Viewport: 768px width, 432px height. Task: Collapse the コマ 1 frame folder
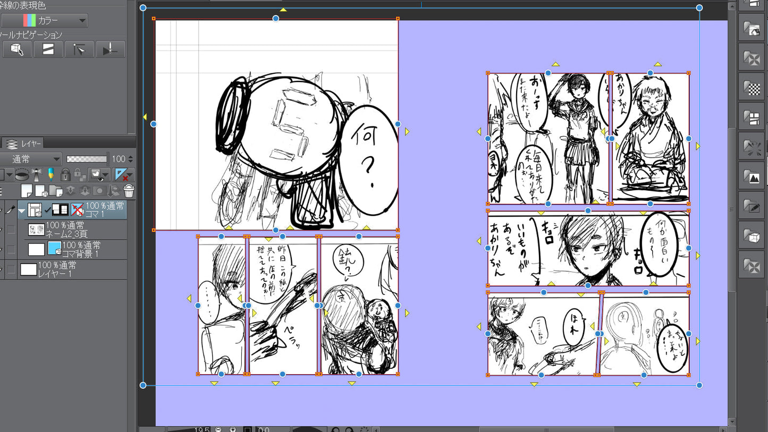pos(22,210)
